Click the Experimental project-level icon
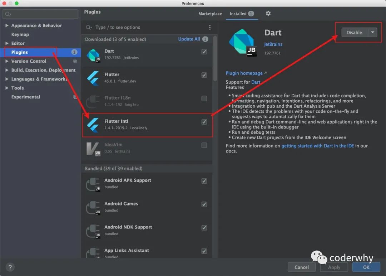This screenshot has width=386, height=276. click(75, 97)
